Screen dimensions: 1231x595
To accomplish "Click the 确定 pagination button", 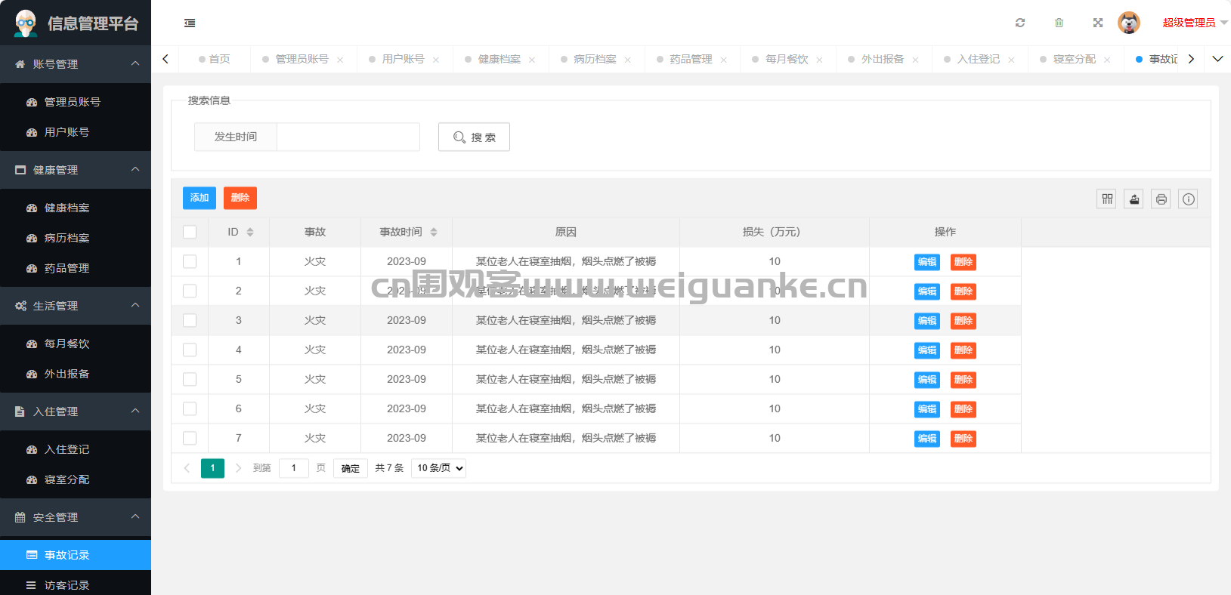I will point(351,468).
